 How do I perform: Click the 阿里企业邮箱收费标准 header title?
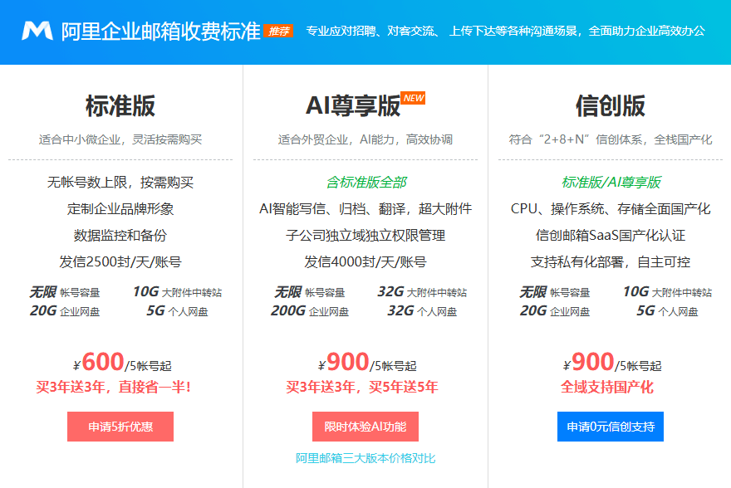tap(159, 32)
